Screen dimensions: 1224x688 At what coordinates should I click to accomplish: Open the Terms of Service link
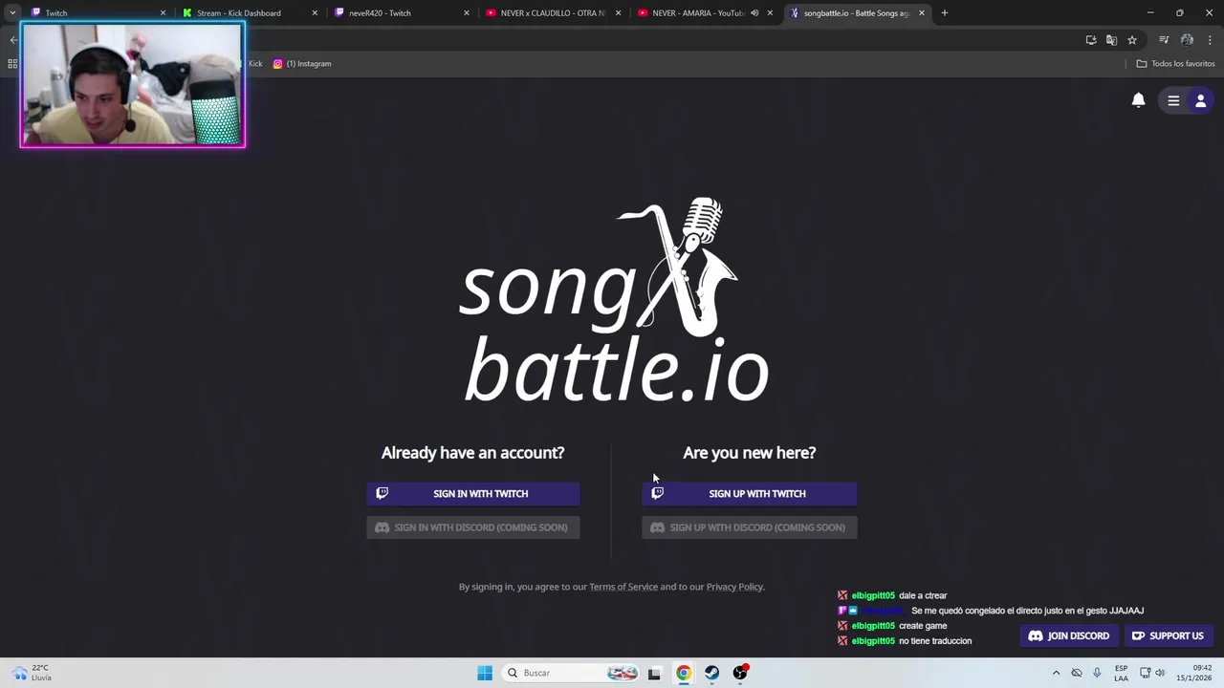[x=623, y=587]
